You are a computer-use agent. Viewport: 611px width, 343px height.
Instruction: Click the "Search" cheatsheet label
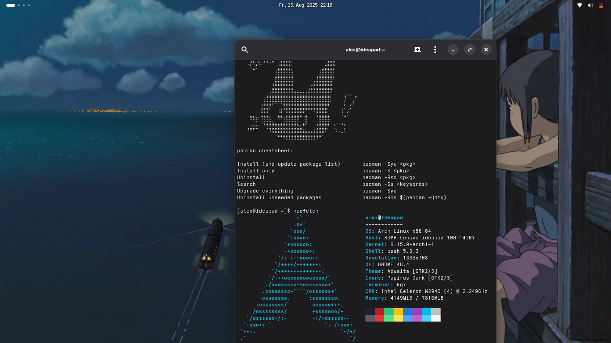246,184
